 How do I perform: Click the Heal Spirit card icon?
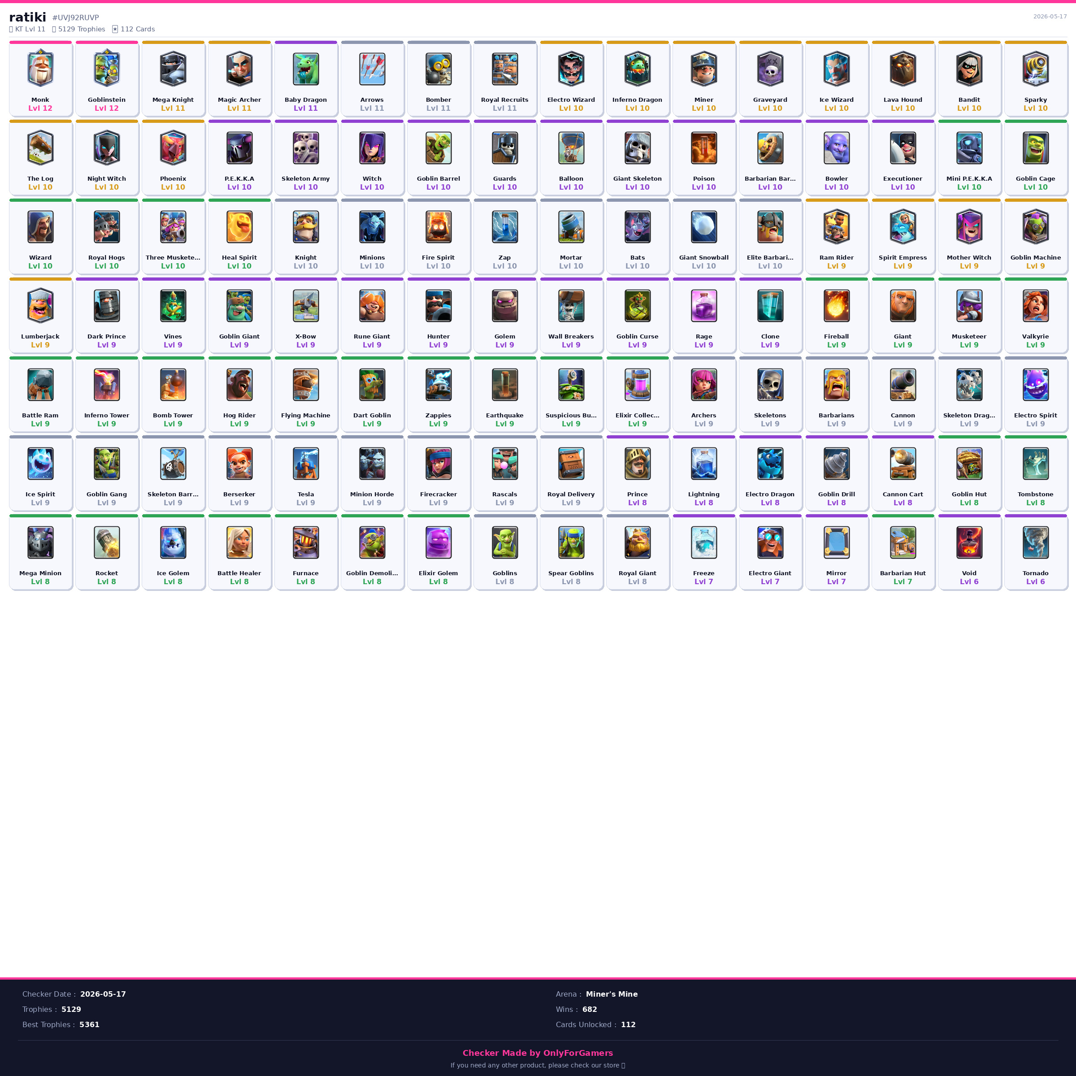tap(239, 227)
